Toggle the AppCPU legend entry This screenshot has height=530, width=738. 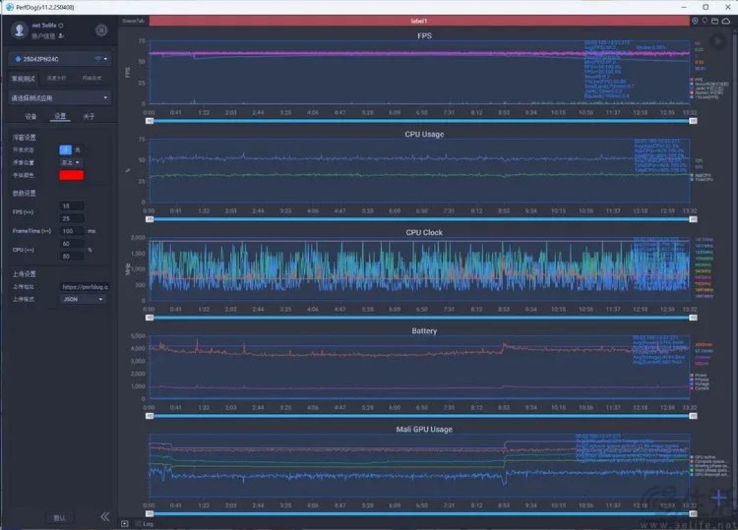pyautogui.click(x=701, y=176)
